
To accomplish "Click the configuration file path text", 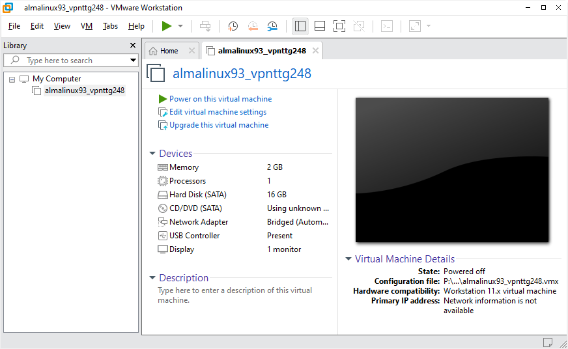I will click(501, 281).
